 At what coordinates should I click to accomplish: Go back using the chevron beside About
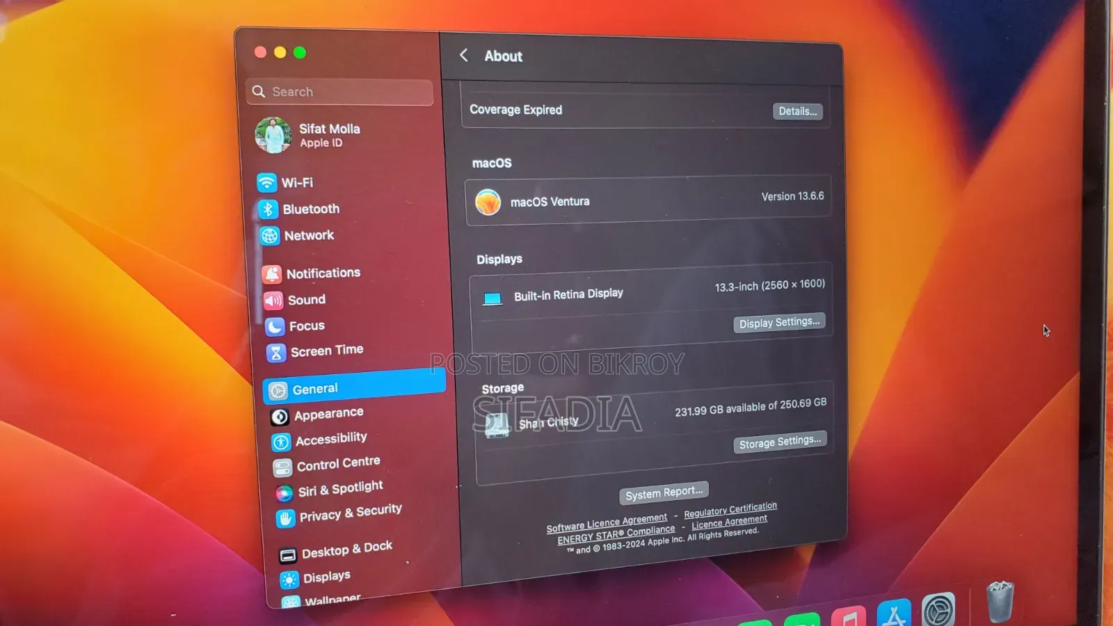click(464, 56)
